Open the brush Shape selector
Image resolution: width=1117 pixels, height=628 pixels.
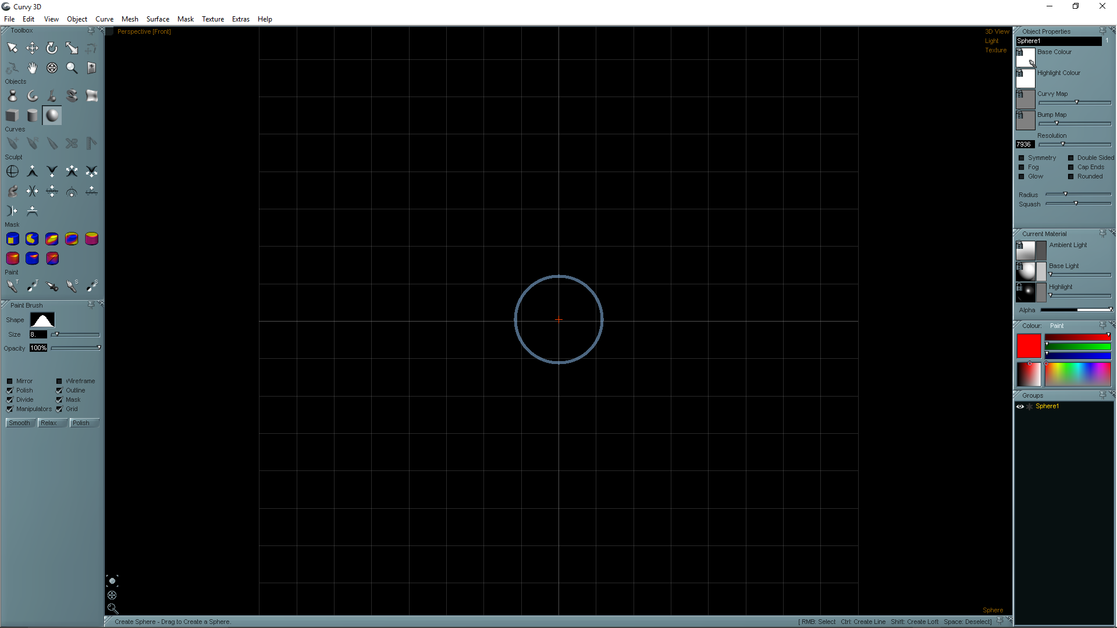[42, 320]
